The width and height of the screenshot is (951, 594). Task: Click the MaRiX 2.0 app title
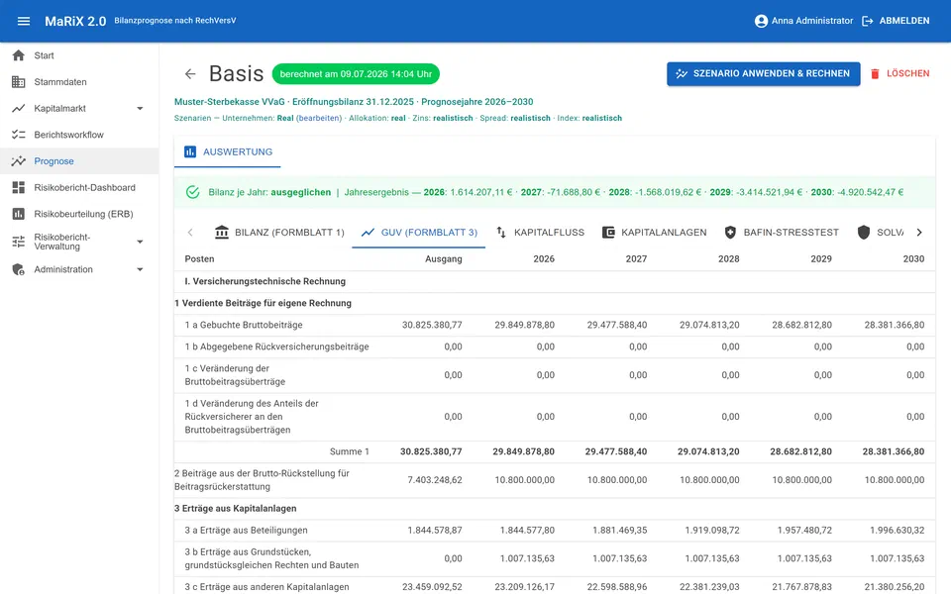[75, 21]
